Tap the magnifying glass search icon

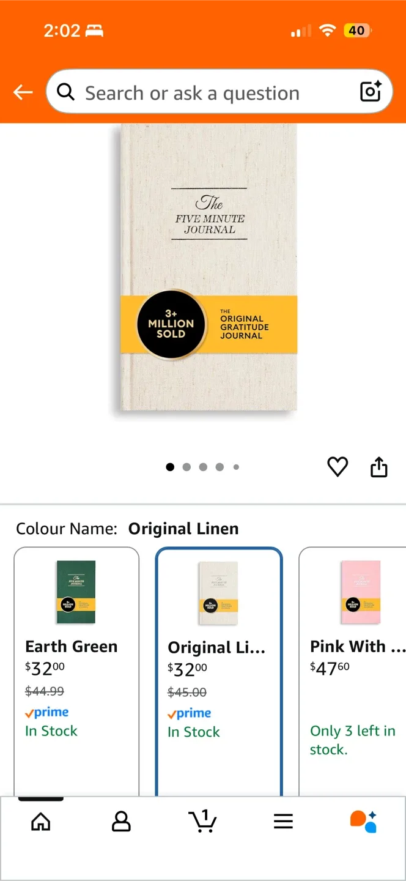pos(65,92)
